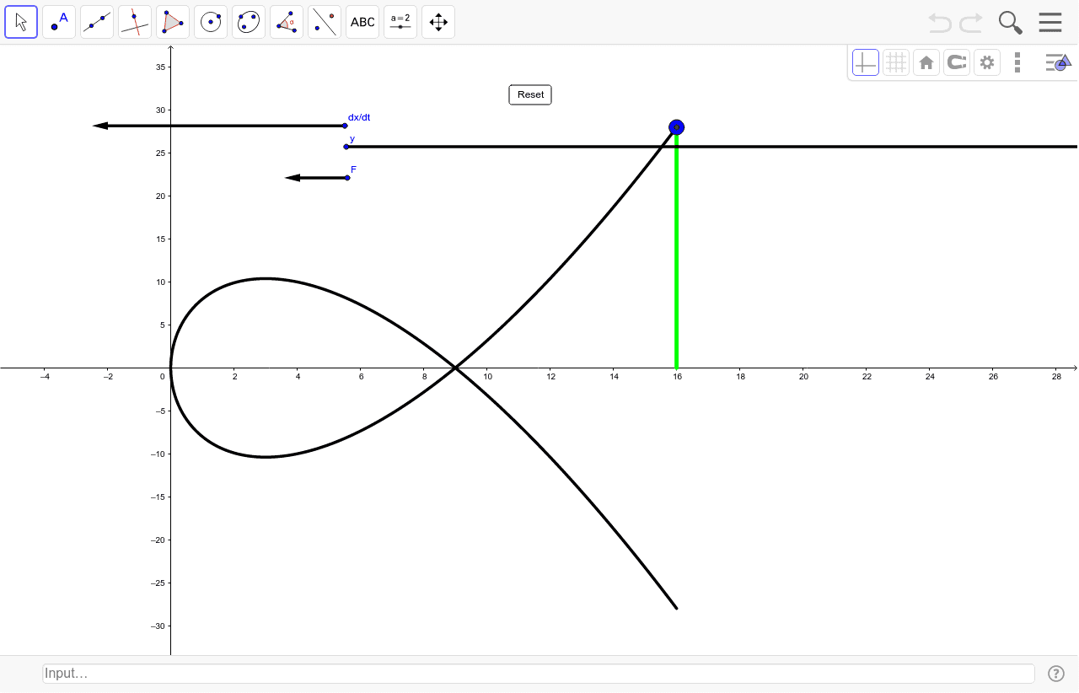Select the Reflect about Line tool
Image resolution: width=1079 pixels, height=693 pixels.
click(324, 22)
